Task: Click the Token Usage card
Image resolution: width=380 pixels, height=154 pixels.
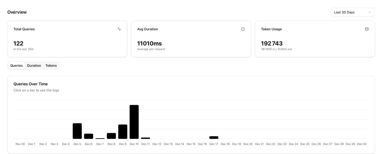Action: 315,39
